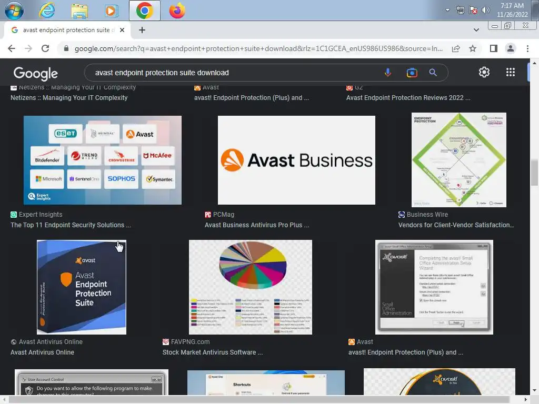The height and width of the screenshot is (404, 539).
Task: Click 'Avast Business Antivirus Pro Plus' link
Action: tap(257, 225)
